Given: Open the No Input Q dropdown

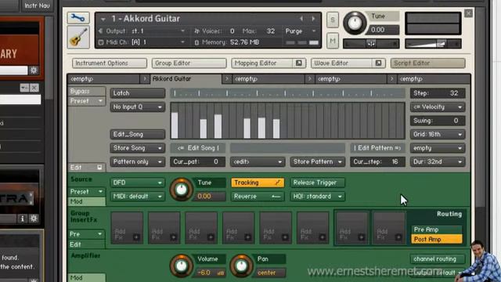Looking at the screenshot, I should pyautogui.click(x=138, y=107).
